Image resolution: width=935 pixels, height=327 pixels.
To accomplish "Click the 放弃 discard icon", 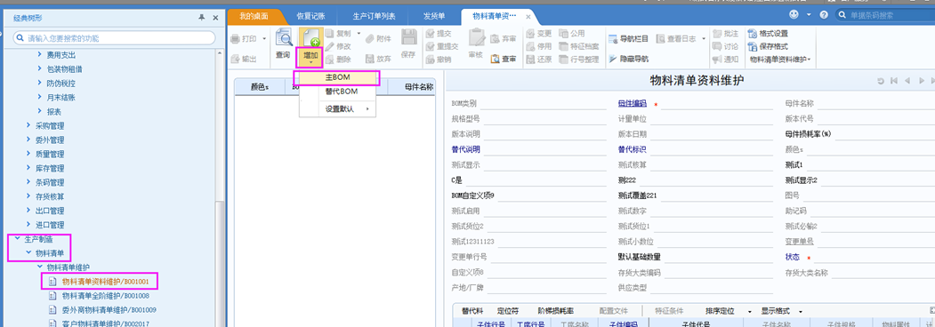I will click(370, 59).
